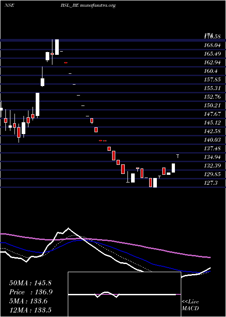Click the 157.85 price axis label
226x317 pixels.
coord(212,80)
